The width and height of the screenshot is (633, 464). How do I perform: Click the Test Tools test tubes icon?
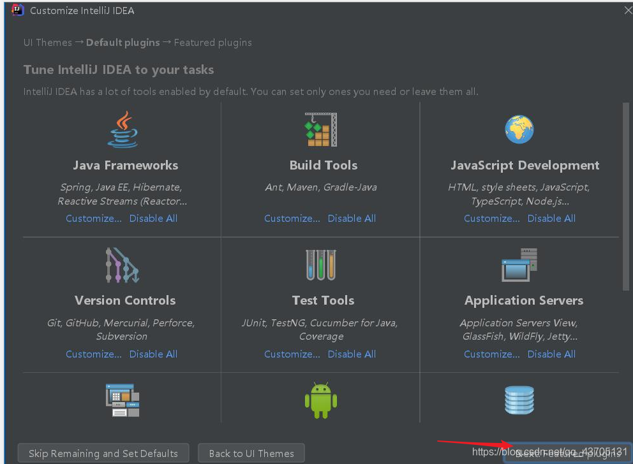321,265
